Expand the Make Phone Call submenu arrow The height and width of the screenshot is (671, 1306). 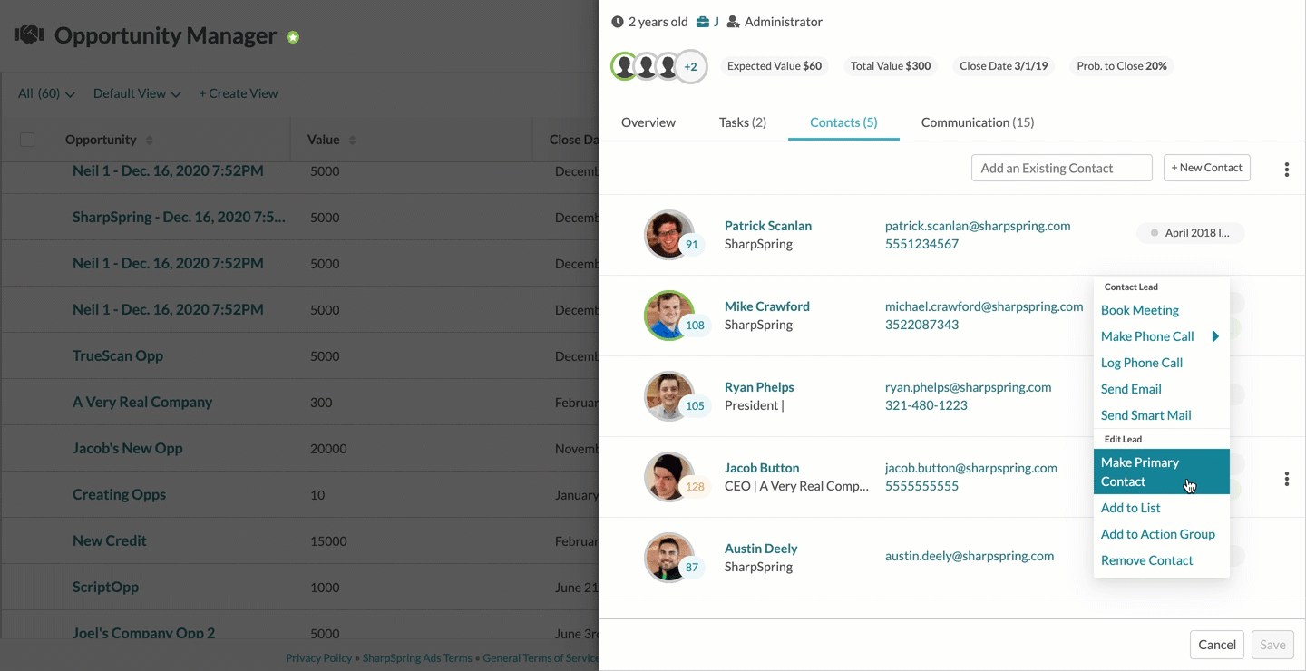tap(1215, 336)
